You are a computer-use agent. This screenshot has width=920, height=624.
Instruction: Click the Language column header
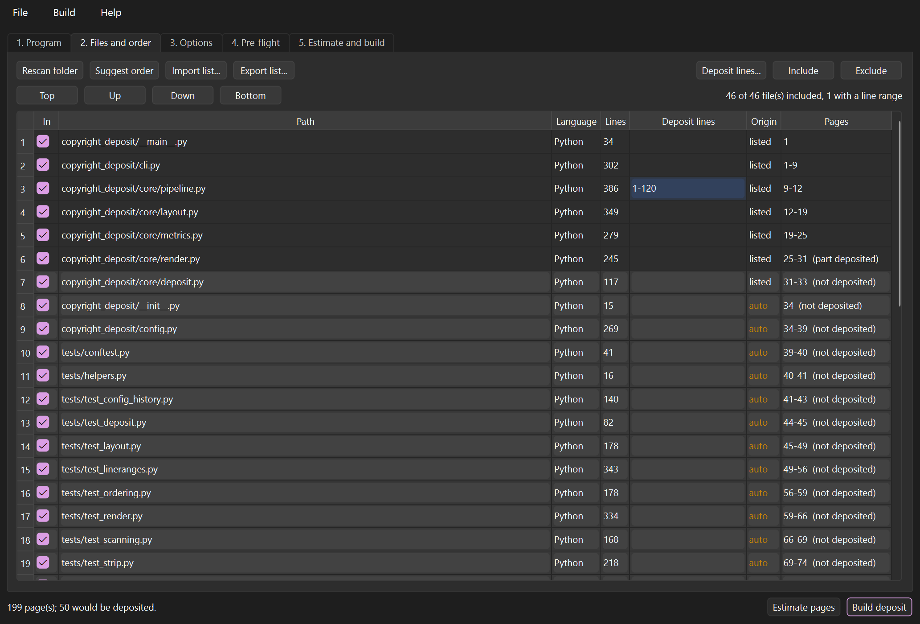[x=576, y=121]
